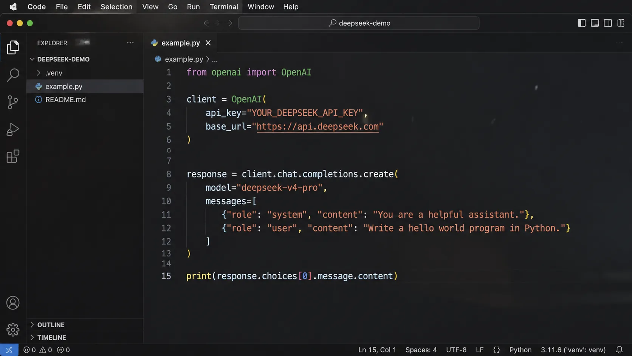Click "from openai import OpenAI" on line 1
Screen dimensions: 632x356
coord(249,72)
